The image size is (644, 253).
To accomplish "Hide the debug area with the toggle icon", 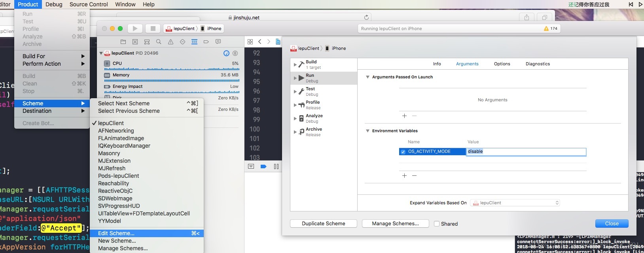I will pos(251,167).
